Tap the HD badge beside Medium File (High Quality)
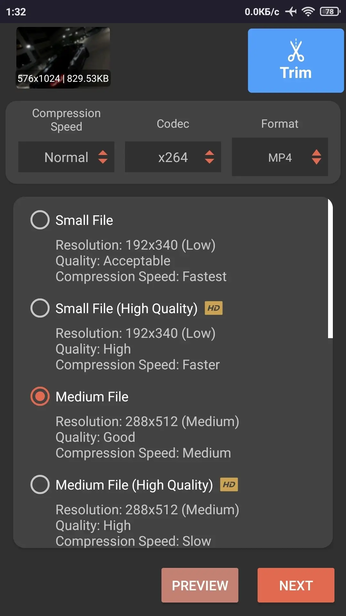346x616 pixels. [x=229, y=484]
